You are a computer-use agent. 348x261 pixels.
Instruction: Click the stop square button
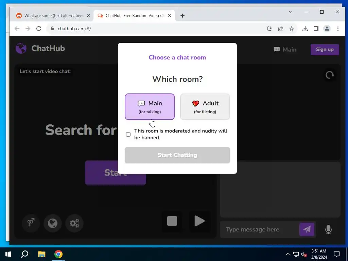[x=172, y=221]
